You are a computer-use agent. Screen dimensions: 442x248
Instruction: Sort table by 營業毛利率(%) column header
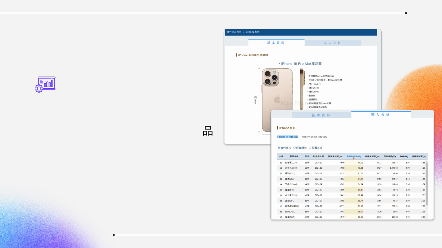point(335,156)
